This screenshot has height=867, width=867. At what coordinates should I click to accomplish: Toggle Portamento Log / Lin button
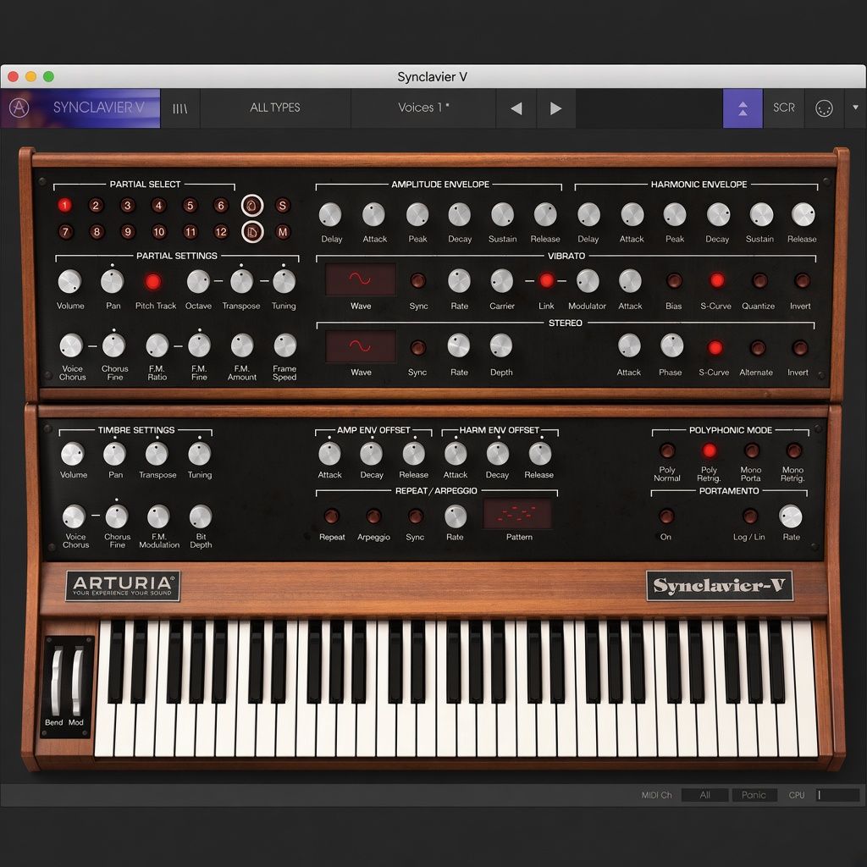click(x=750, y=516)
